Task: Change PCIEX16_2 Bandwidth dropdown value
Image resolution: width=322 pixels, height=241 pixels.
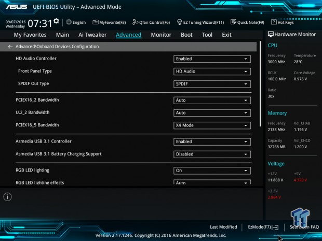Action: 212,101
